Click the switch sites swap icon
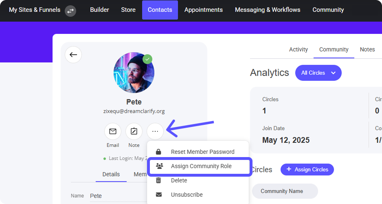Image resolution: width=382 pixels, height=204 pixels. click(70, 10)
